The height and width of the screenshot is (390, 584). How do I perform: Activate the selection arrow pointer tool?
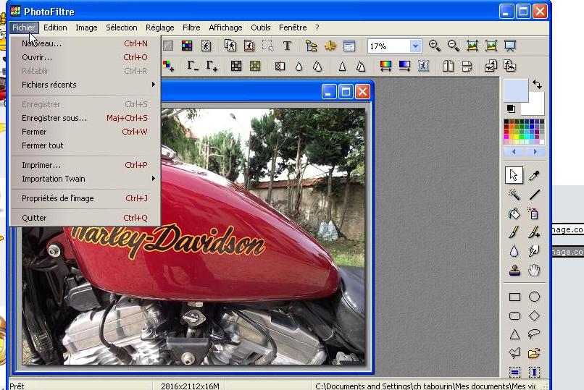(514, 175)
